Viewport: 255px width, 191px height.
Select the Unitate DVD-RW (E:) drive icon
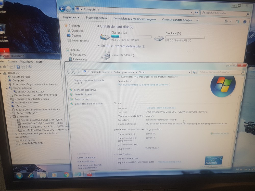coord(106,56)
